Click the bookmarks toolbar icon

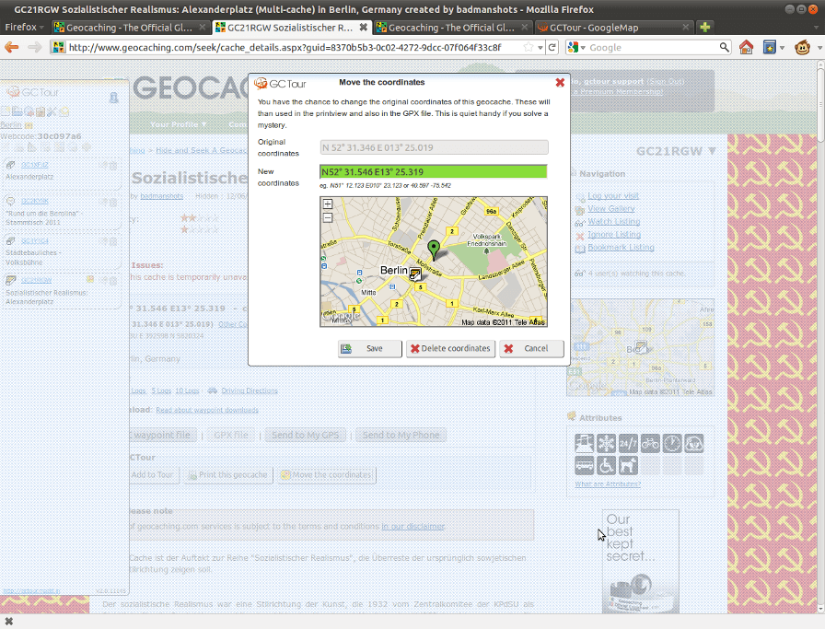(769, 47)
